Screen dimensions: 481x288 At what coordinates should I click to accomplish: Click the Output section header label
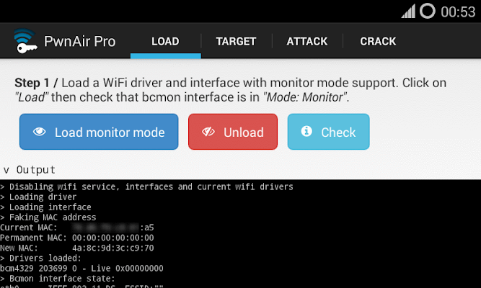click(x=36, y=169)
